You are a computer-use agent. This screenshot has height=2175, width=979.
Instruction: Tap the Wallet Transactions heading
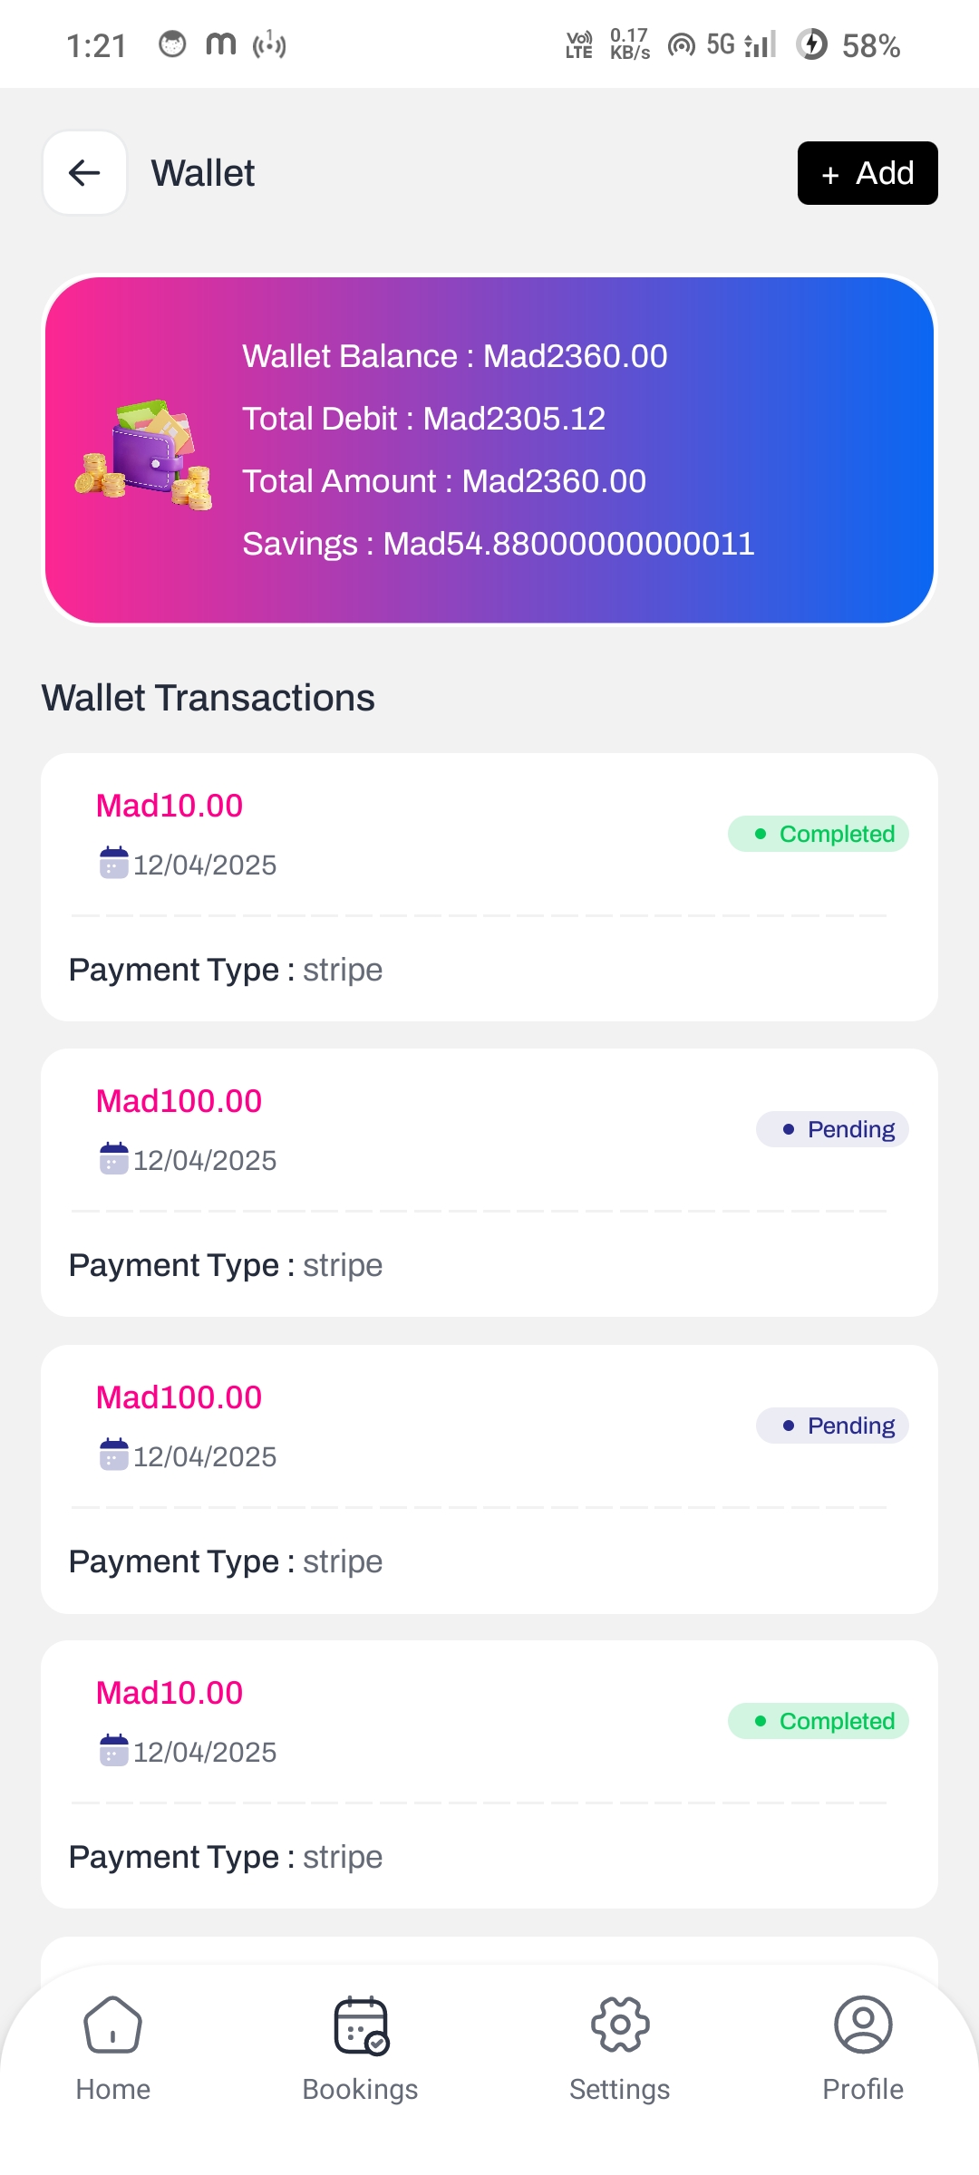click(208, 698)
